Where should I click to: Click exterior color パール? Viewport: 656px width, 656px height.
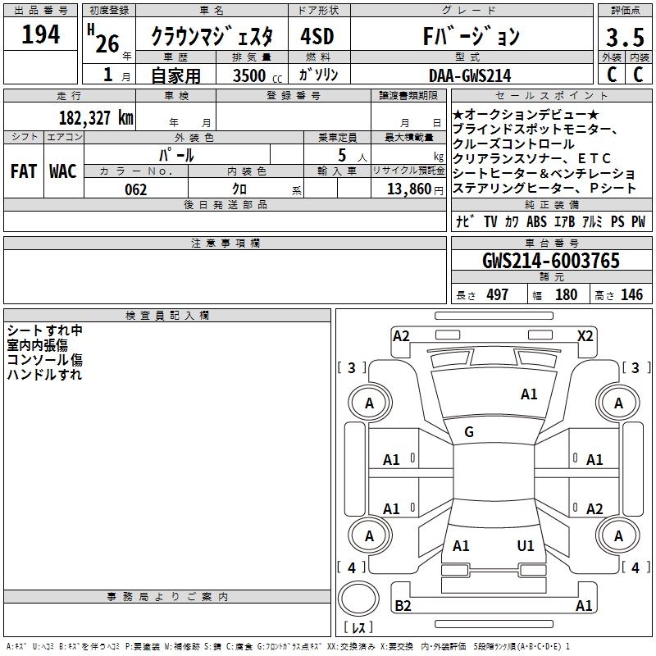[176, 155]
